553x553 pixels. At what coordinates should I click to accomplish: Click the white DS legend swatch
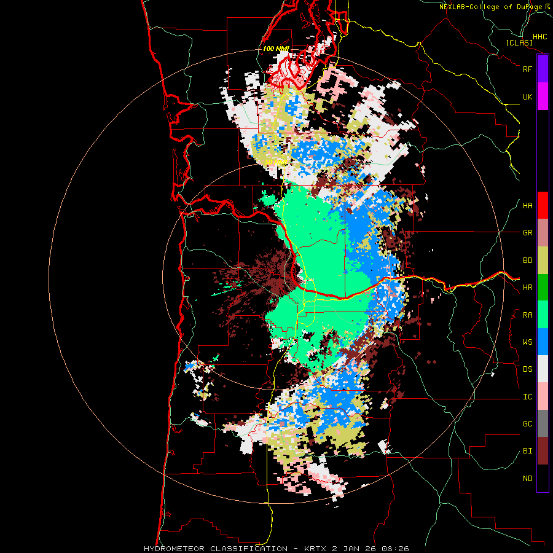point(543,369)
